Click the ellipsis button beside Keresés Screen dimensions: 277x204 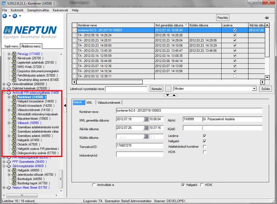tap(168, 89)
